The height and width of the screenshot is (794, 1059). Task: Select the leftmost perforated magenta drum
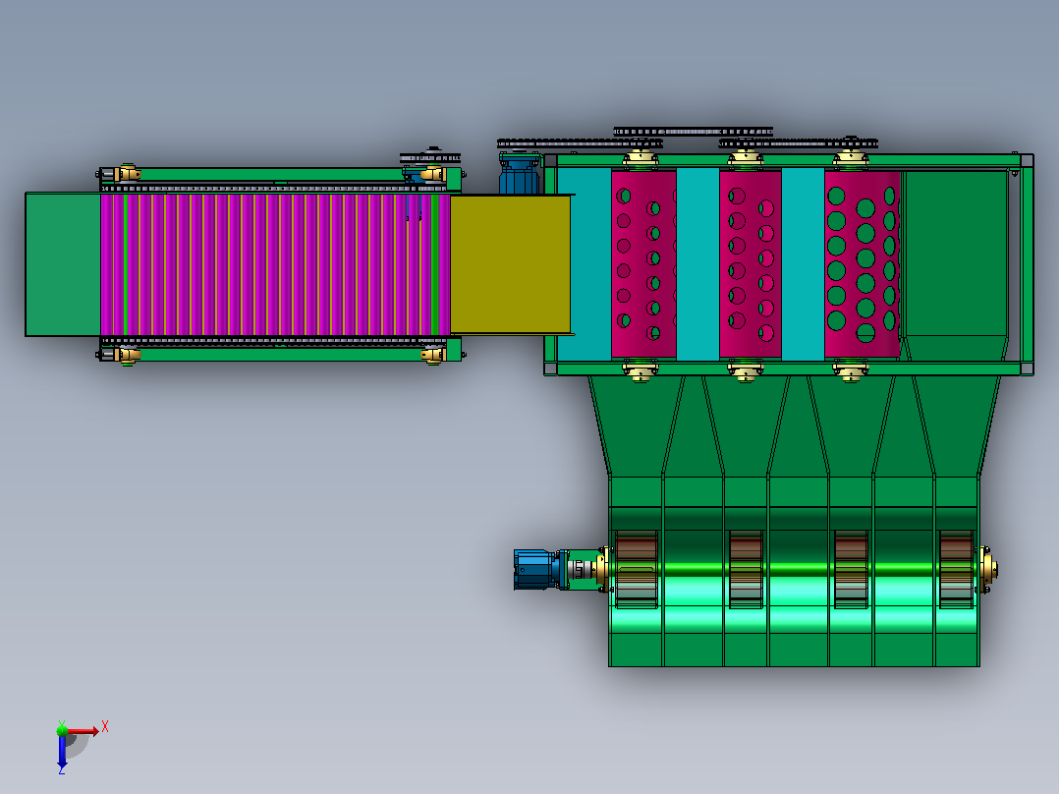tap(643, 264)
